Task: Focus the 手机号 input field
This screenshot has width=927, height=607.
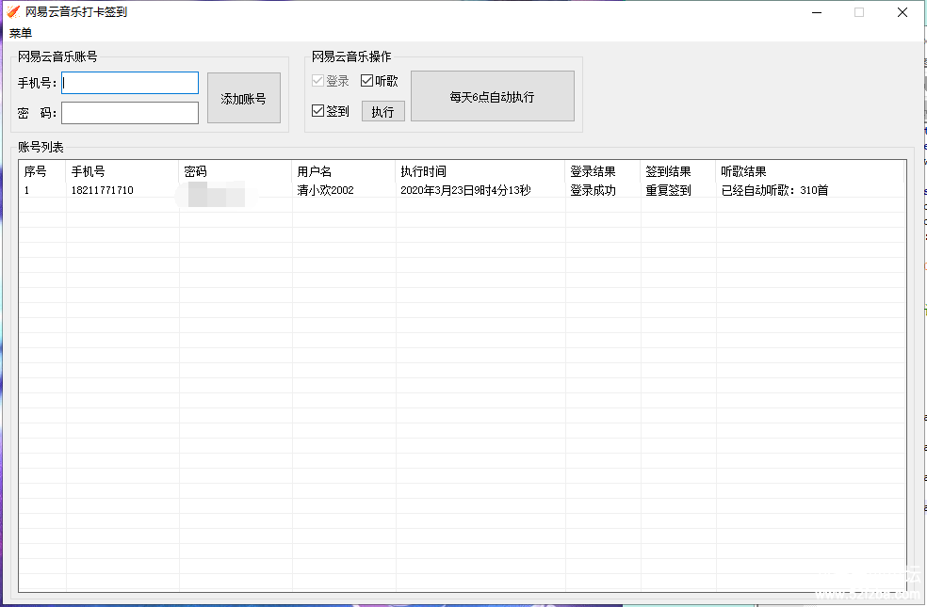Action: tap(130, 83)
